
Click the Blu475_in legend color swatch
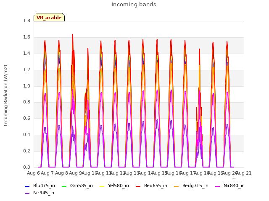27,186
